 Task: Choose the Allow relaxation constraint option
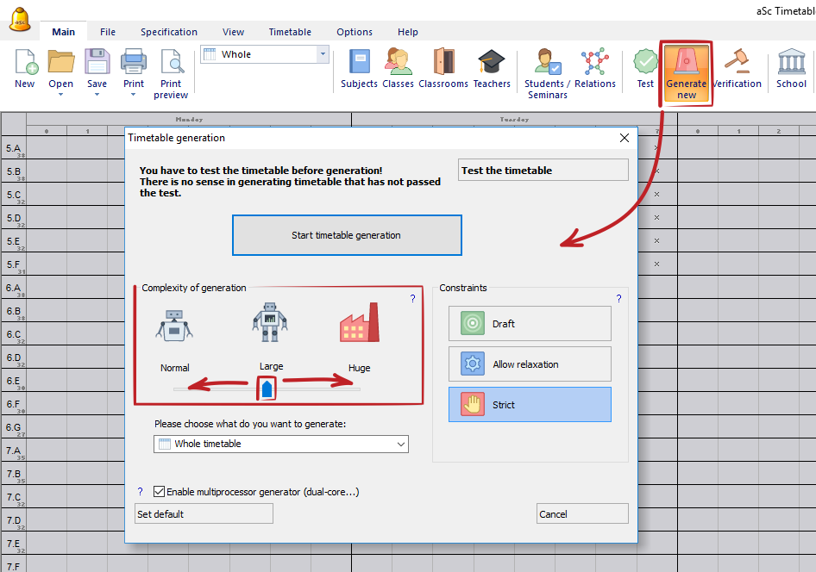530,364
